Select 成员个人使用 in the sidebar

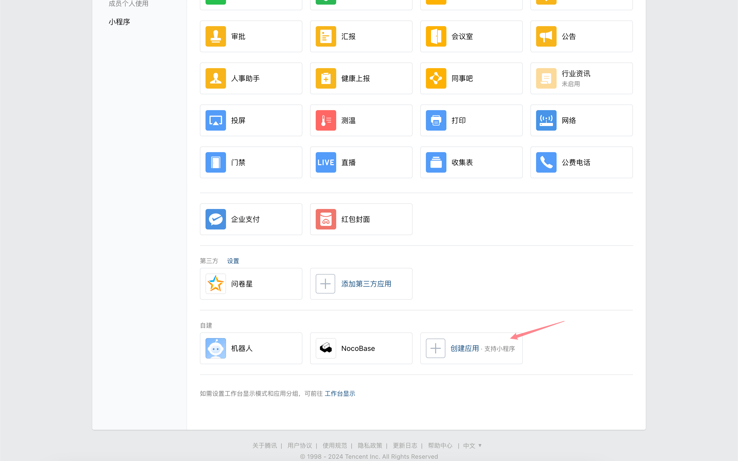pyautogui.click(x=128, y=4)
